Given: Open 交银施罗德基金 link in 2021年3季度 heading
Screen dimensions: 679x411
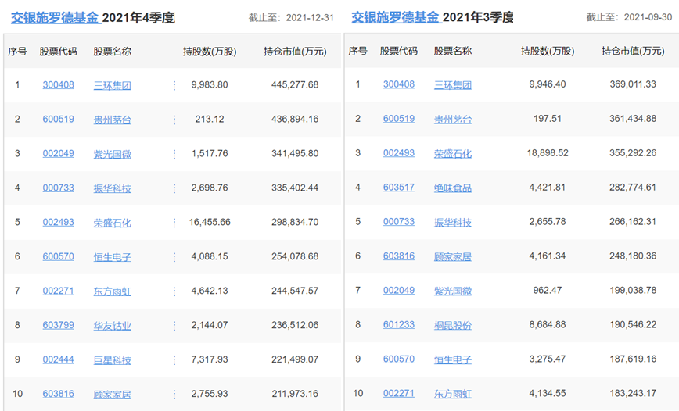Looking at the screenshot, I should pos(397,17).
